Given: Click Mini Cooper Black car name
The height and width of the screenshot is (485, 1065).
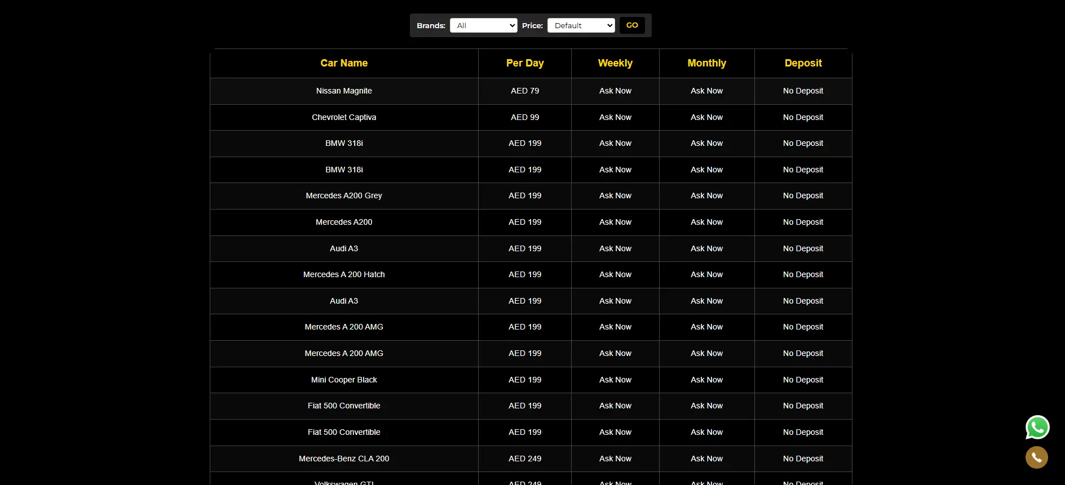Looking at the screenshot, I should pyautogui.click(x=344, y=380).
